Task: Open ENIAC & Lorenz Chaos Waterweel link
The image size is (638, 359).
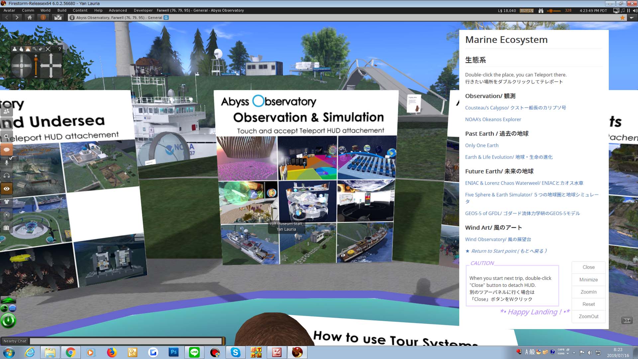Action: 524,183
